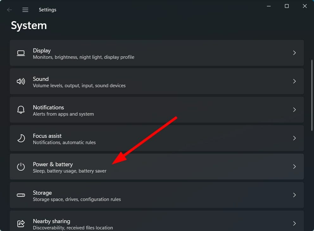
Task: Click the Nearby sharing icon
Action: (x=21, y=223)
